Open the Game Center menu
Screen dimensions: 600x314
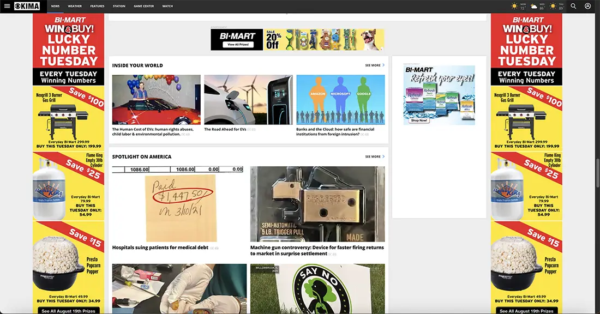coord(144,6)
